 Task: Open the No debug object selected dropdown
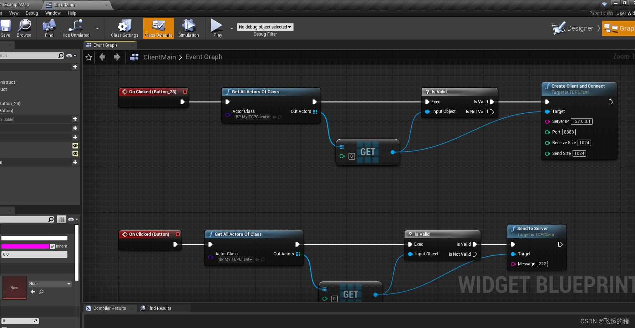point(265,27)
